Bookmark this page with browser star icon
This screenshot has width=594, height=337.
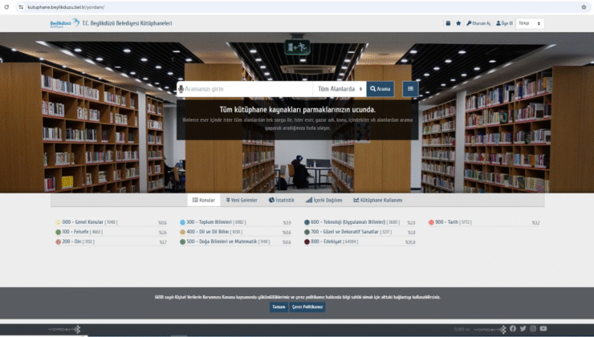(583, 6)
